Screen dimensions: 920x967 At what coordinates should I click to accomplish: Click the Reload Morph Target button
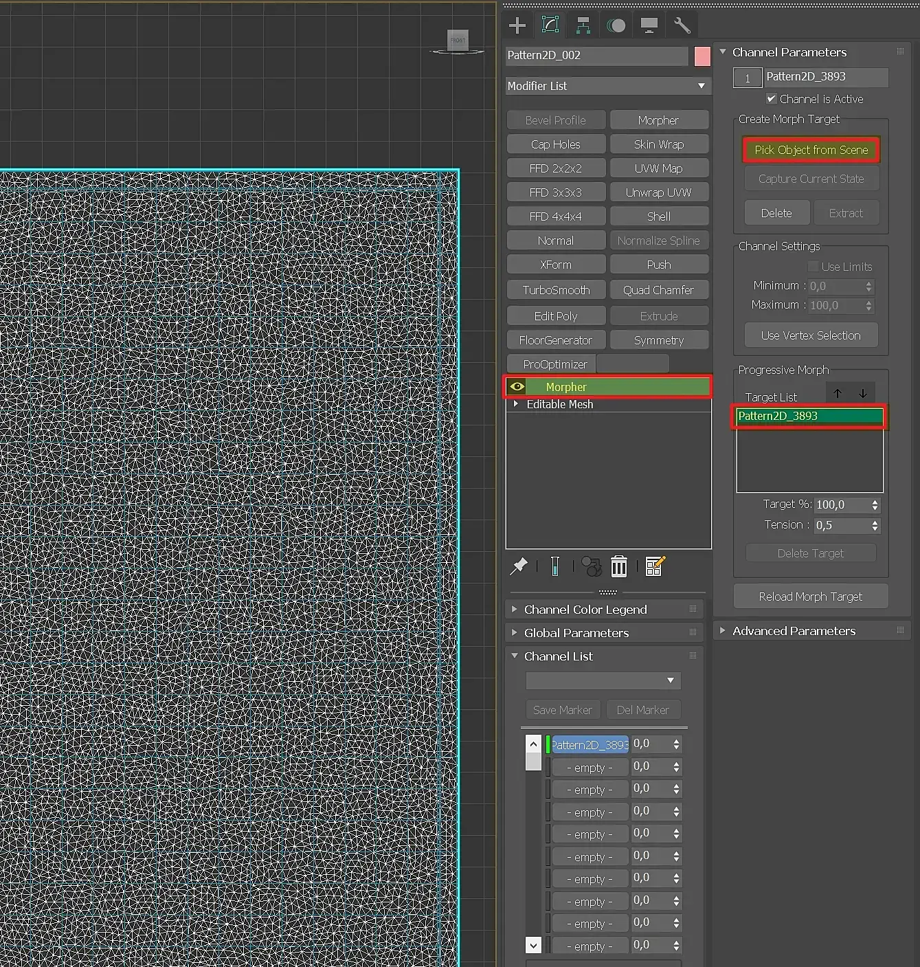point(811,597)
